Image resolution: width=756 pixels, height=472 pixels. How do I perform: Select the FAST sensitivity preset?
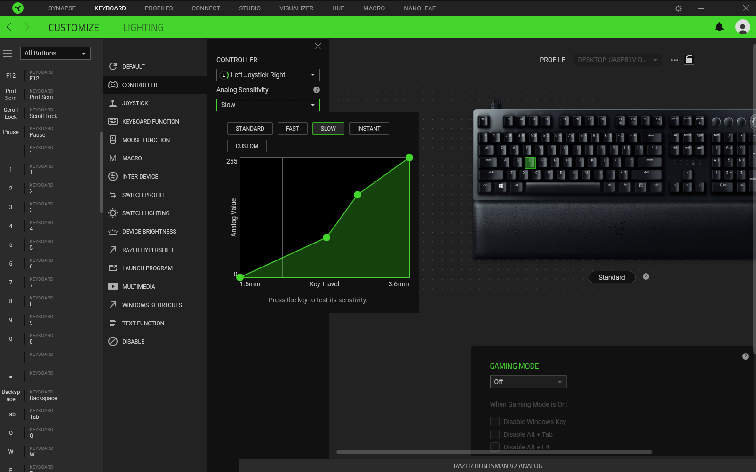(x=293, y=129)
